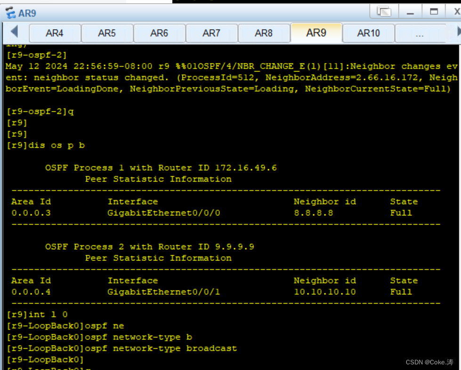
Task: Click the OSPF Process 2 Router ID line
Action: pos(151,246)
